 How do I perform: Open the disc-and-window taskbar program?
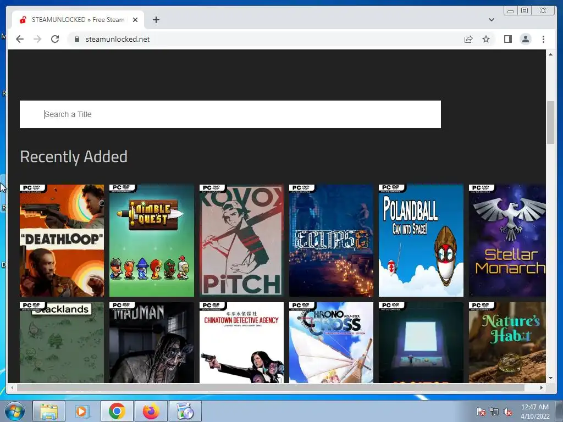185,411
